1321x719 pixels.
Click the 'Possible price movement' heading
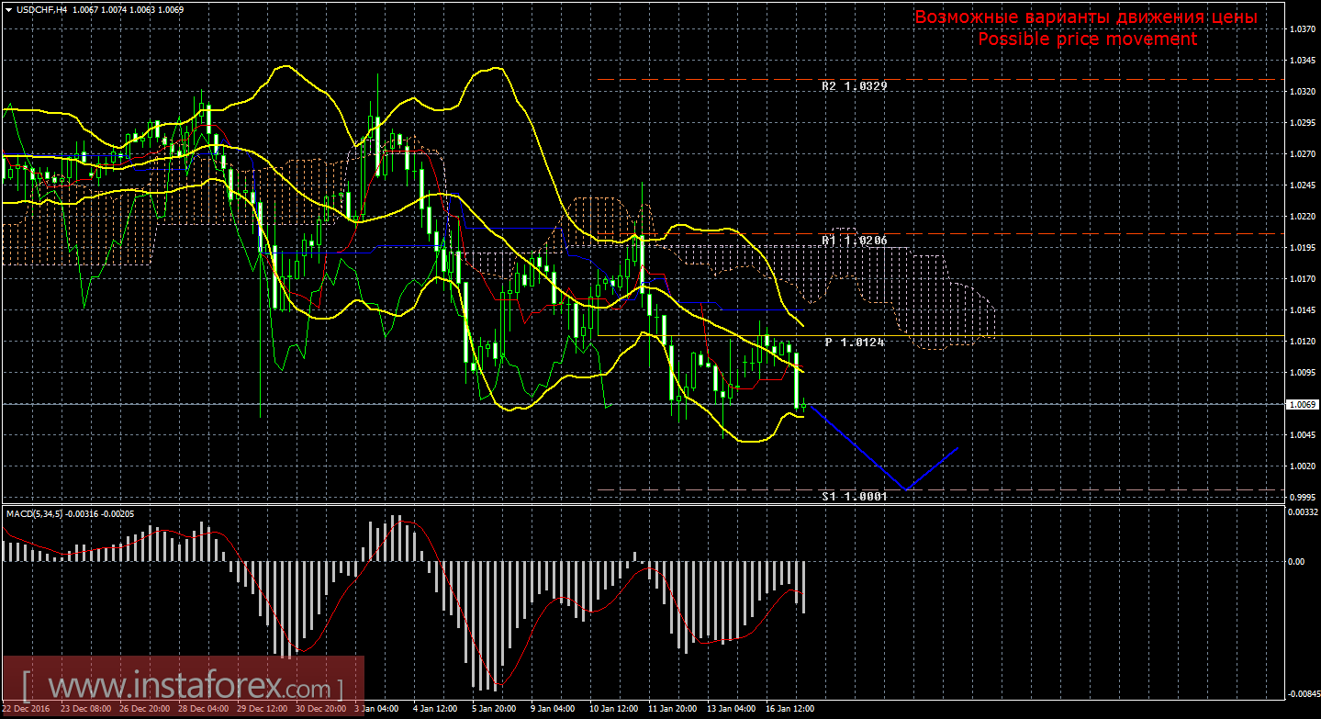[1087, 39]
